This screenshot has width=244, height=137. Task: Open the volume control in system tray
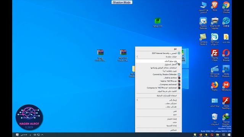click(35, 135)
